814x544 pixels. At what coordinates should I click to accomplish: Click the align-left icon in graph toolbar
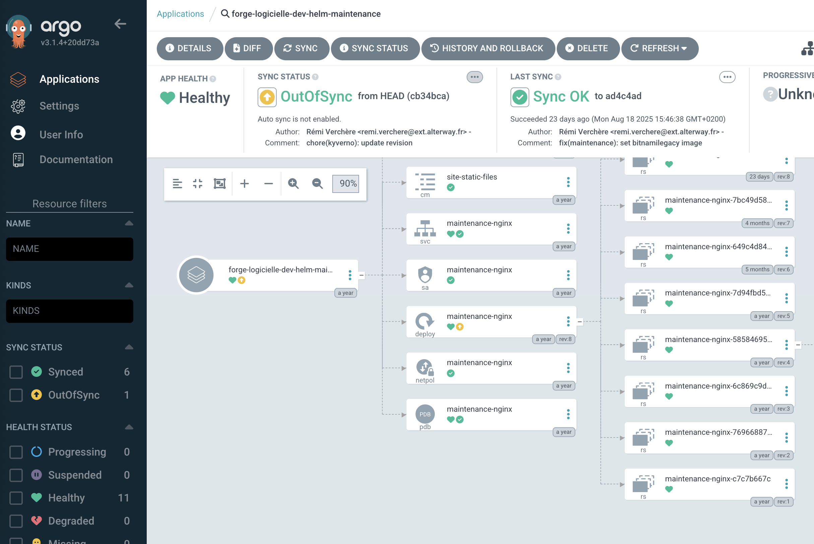[177, 184]
